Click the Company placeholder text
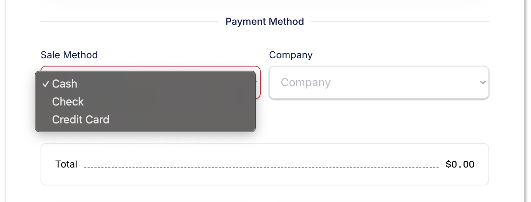The image size is (531, 202). pos(306,82)
